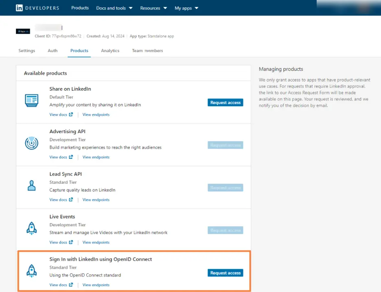Click the Sign In with LinkedIn rocket icon

[x=32, y=270]
